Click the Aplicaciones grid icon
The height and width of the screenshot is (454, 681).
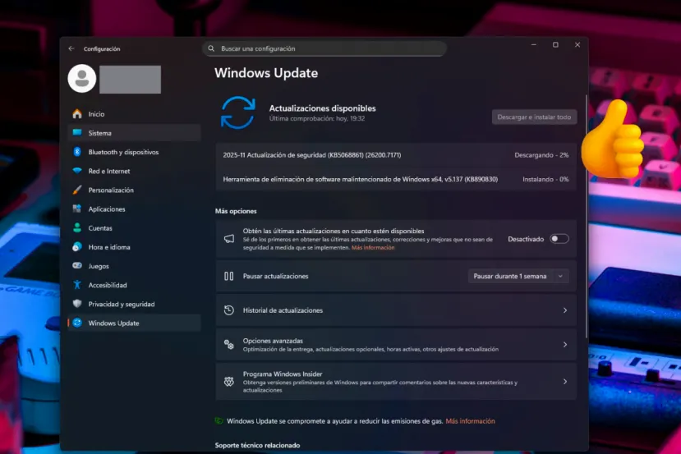(77, 209)
